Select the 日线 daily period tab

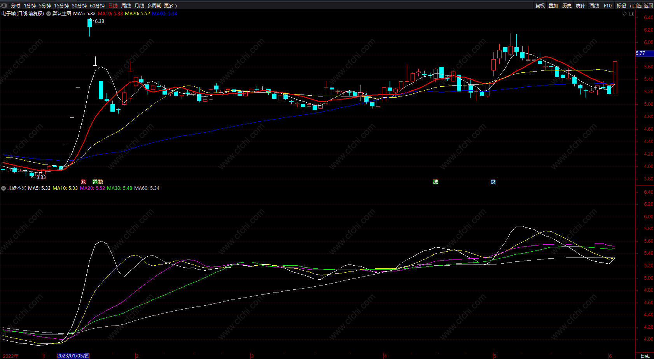point(113,6)
